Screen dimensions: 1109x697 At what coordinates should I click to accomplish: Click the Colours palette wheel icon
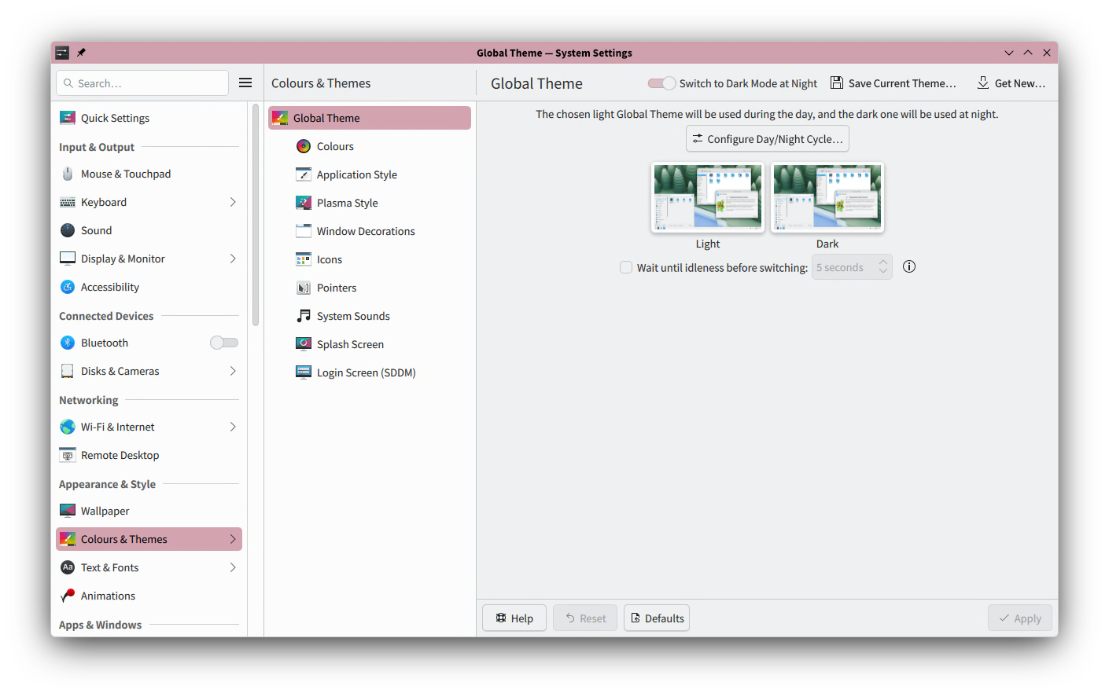(304, 146)
